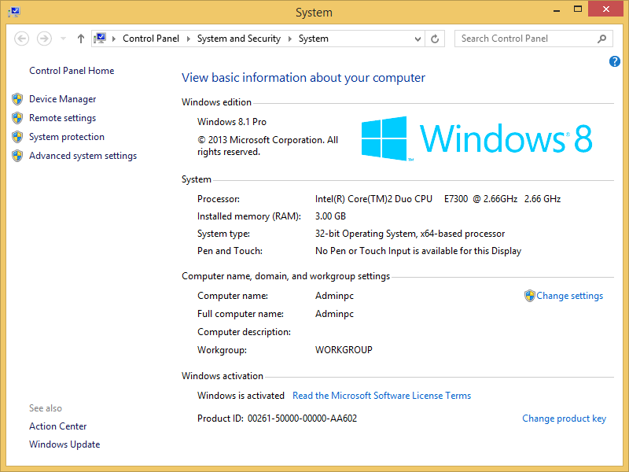Viewport: 629px width, 472px height.
Task: Open recent locations dropdown arrow
Action: click(63, 39)
